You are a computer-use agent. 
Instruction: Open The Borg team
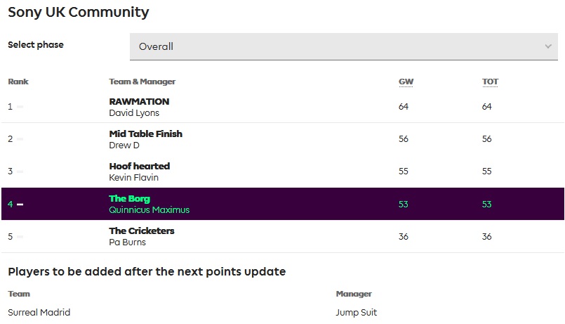coord(129,198)
